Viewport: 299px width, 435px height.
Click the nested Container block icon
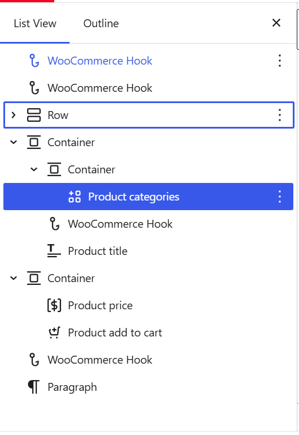pos(54,169)
